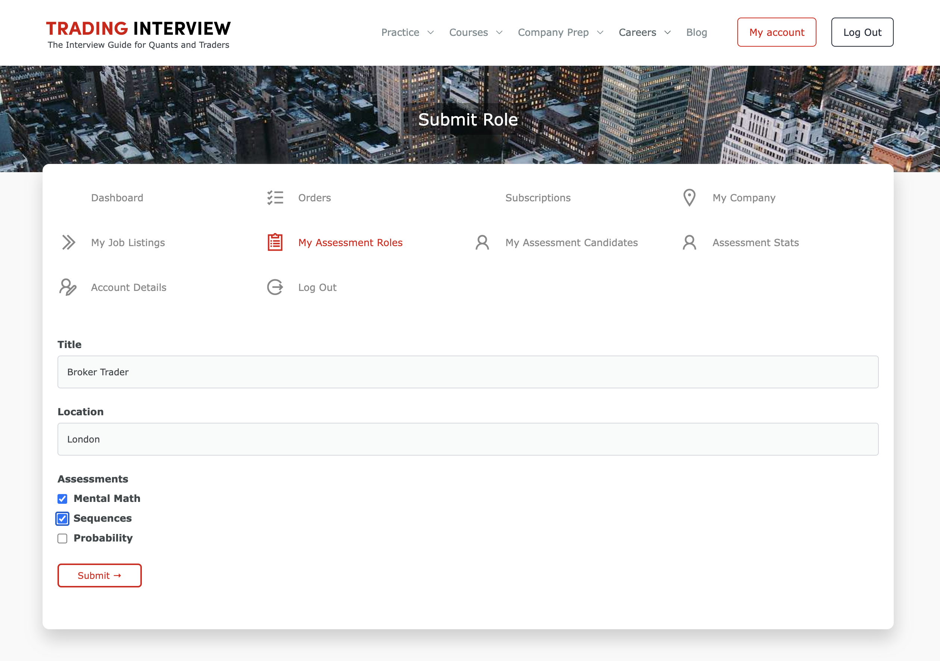This screenshot has height=661, width=940.
Task: Click the Orders checklist icon
Action: pyautogui.click(x=275, y=198)
